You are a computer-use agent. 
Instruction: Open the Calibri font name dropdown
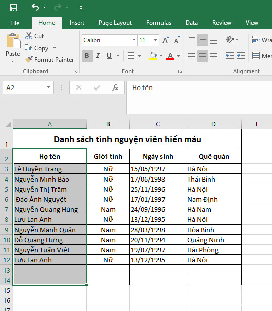point(134,40)
